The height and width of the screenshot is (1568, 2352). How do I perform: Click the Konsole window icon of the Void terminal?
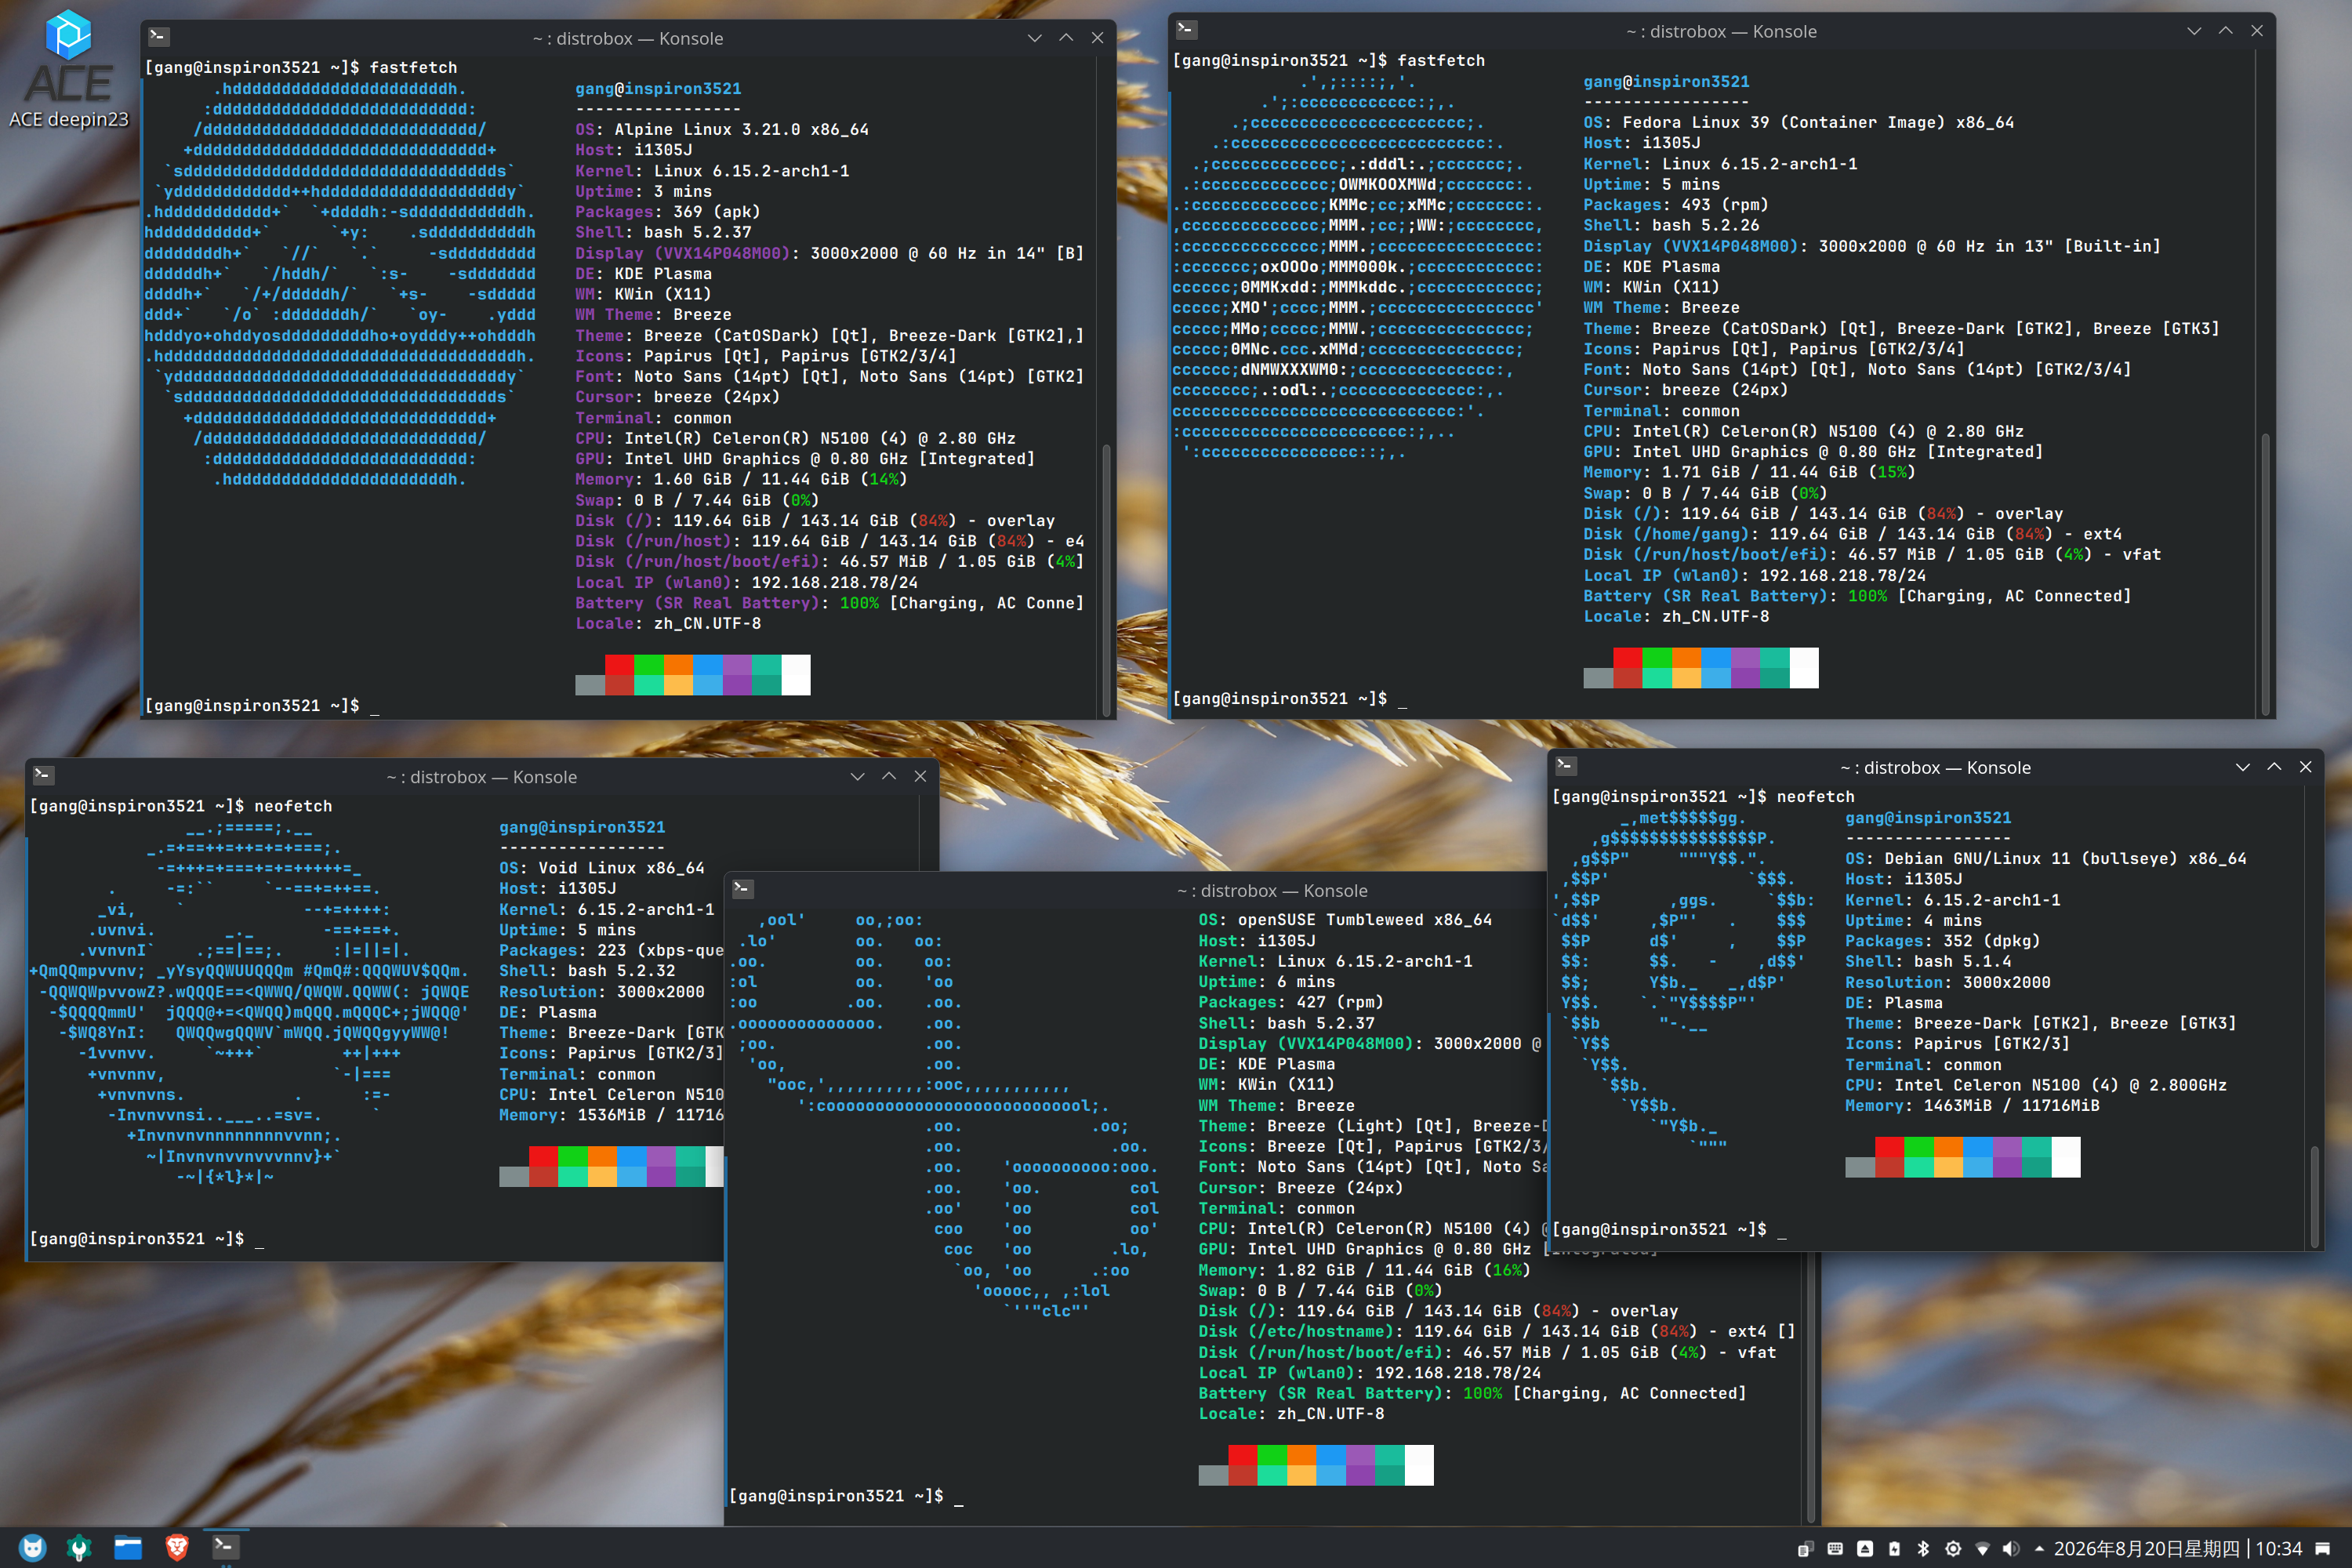[43, 775]
